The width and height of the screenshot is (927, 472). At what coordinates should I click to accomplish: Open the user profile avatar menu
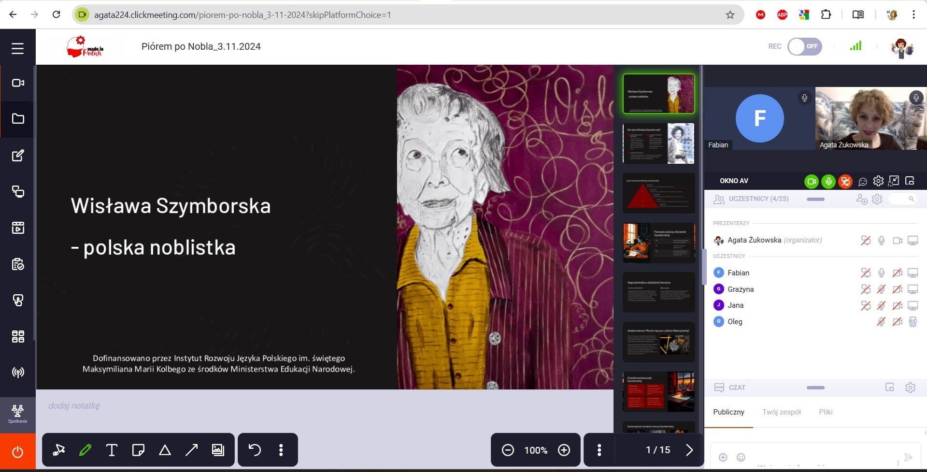(x=902, y=47)
